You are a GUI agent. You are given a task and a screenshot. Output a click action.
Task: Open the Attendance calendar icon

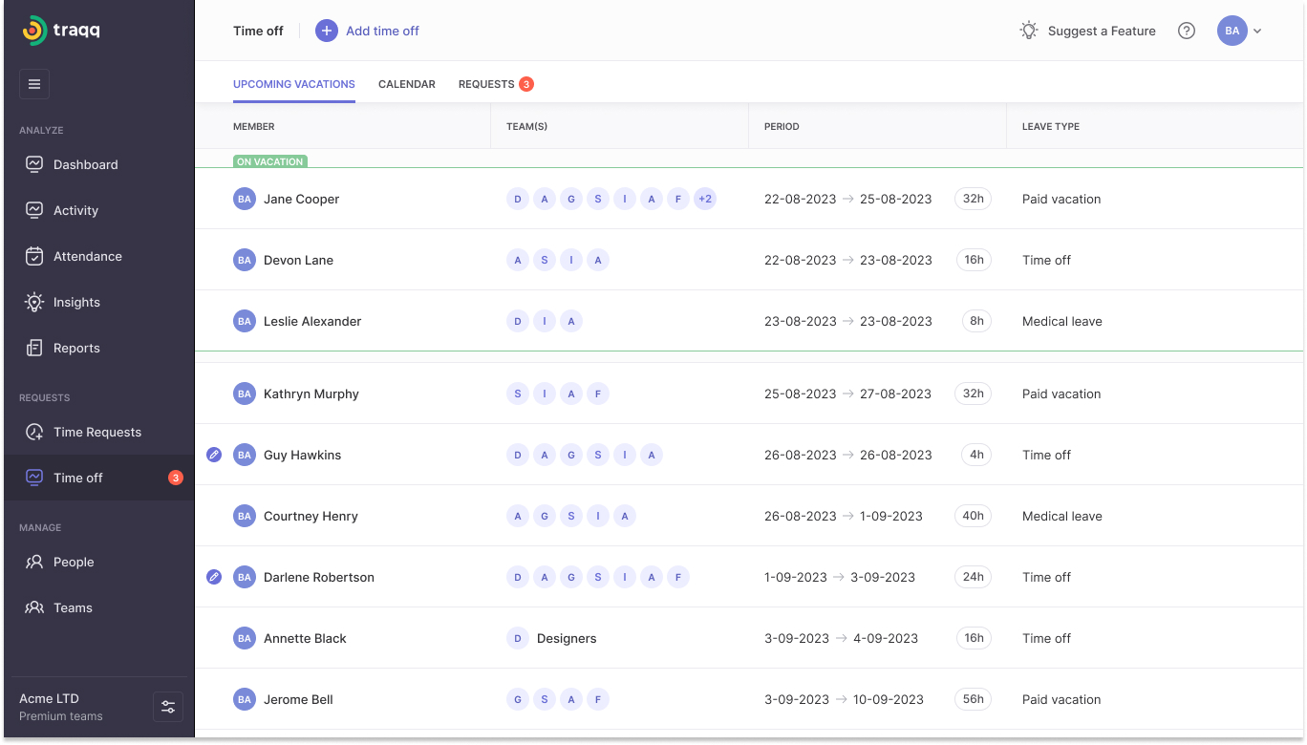pyautogui.click(x=34, y=256)
